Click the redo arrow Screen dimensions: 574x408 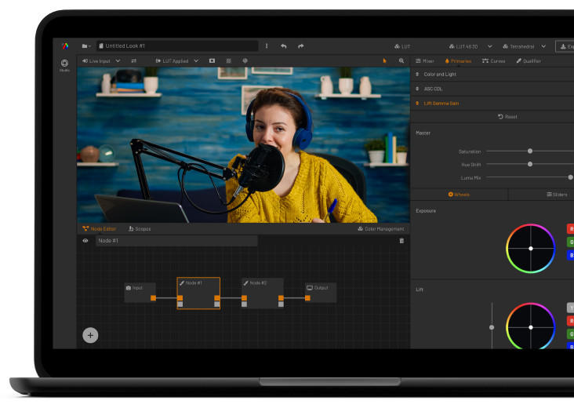point(301,46)
